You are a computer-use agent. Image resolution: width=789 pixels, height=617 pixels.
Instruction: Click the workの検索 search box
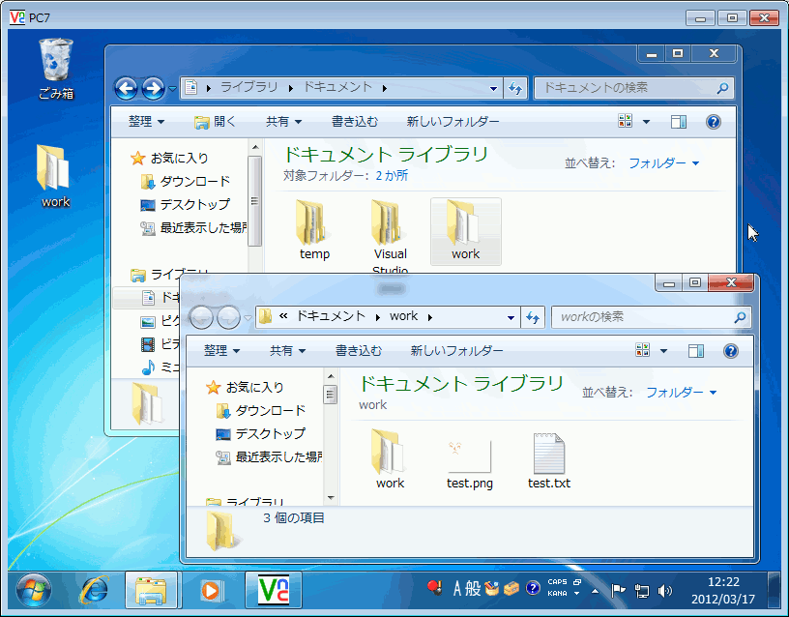click(648, 316)
